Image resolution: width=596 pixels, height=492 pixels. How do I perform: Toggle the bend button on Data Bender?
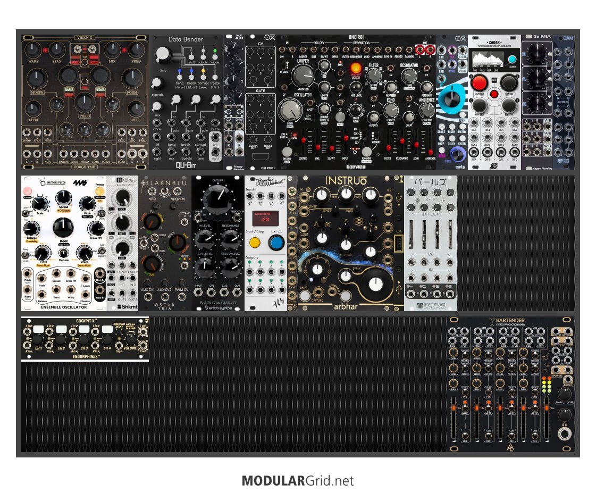pos(179,77)
